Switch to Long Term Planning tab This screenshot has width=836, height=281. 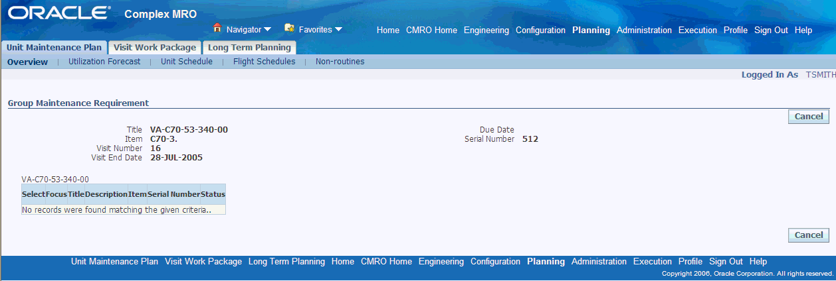tap(249, 48)
